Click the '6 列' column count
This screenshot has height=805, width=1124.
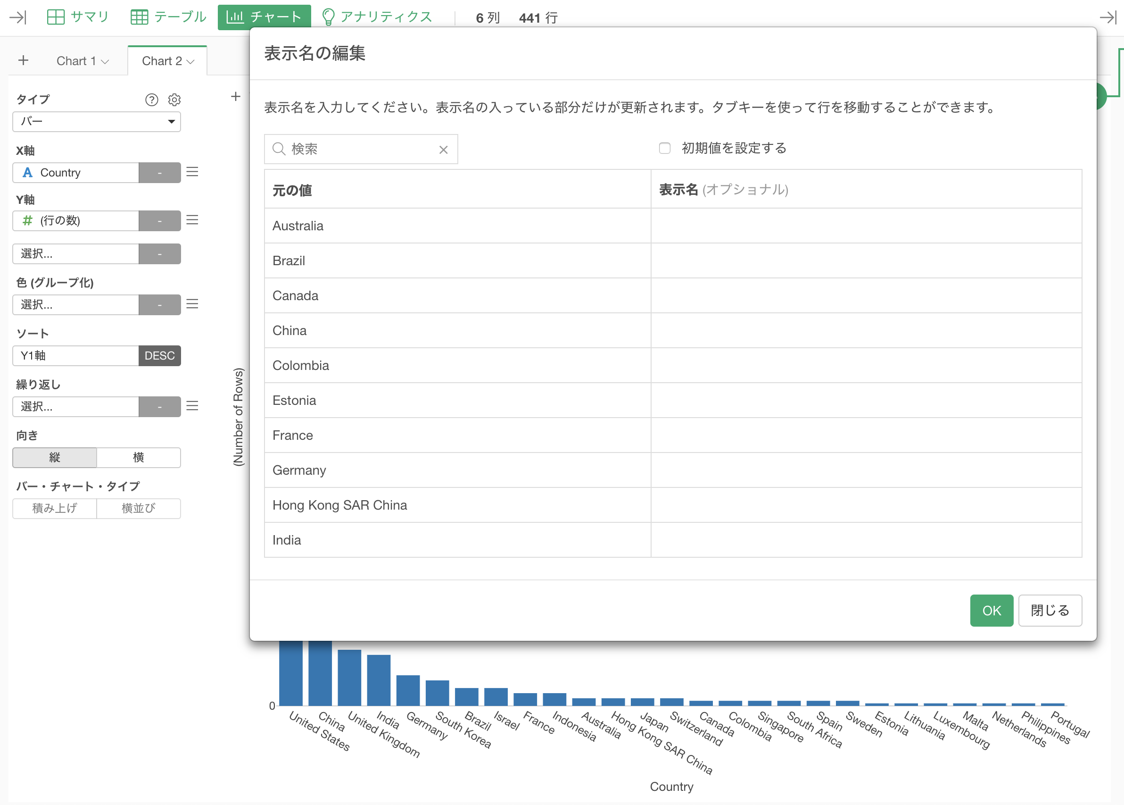pyautogui.click(x=488, y=18)
